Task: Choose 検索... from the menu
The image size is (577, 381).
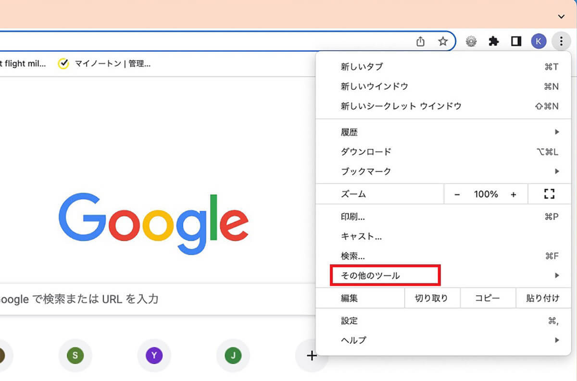Action: (443, 256)
